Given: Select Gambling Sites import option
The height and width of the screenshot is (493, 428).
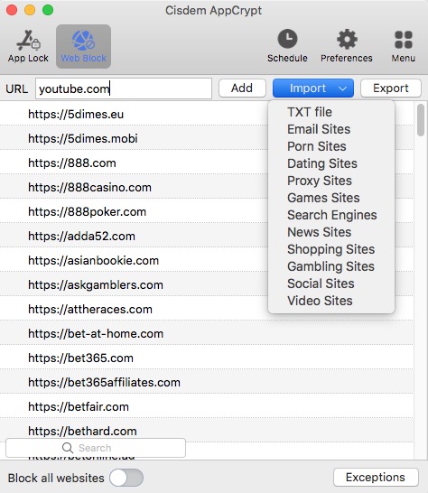Looking at the screenshot, I should [x=330, y=266].
